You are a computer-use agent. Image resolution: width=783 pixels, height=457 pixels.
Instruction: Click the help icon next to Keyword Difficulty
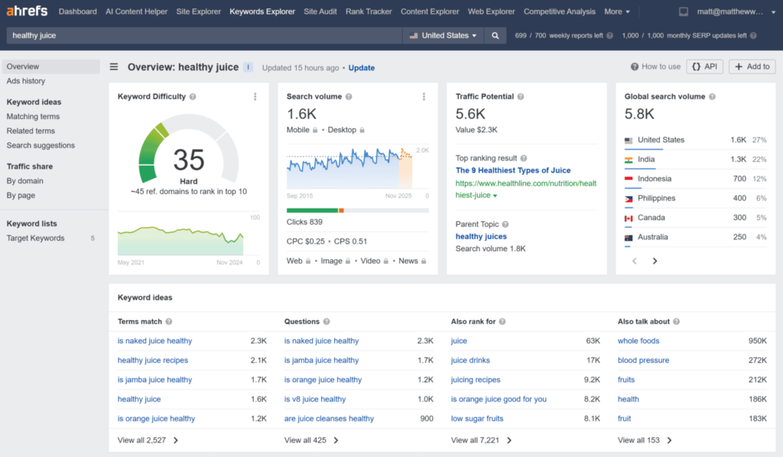tap(193, 97)
